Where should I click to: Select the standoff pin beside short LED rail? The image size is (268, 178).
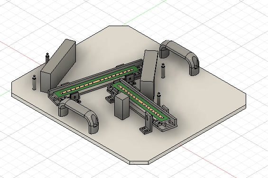(159, 99)
